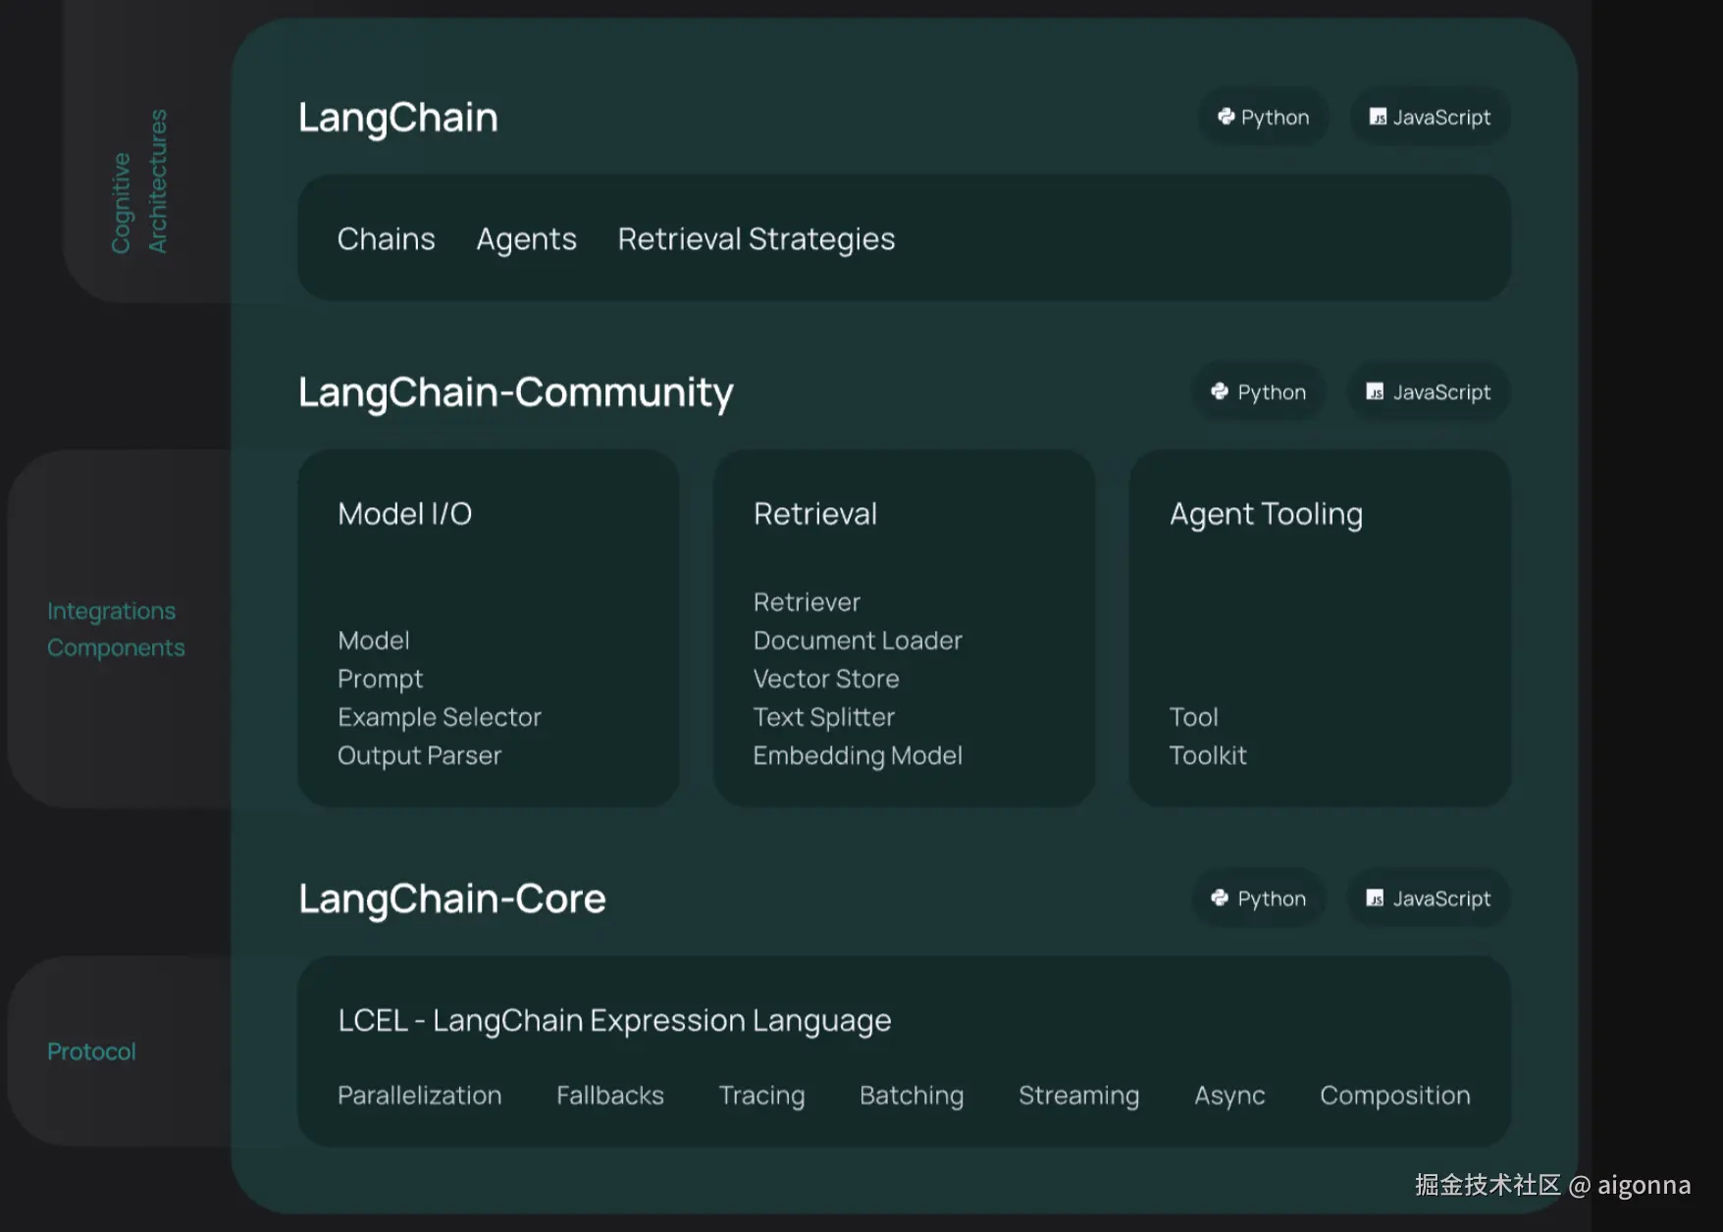1723x1232 pixels.
Task: Click the Streaming feature label
Action: click(x=1078, y=1095)
